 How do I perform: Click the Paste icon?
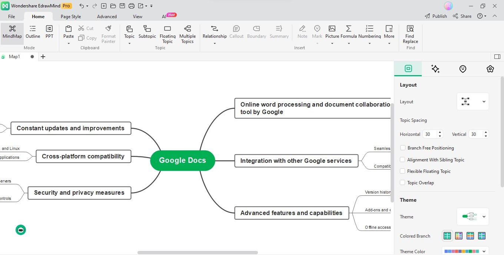coord(69,29)
